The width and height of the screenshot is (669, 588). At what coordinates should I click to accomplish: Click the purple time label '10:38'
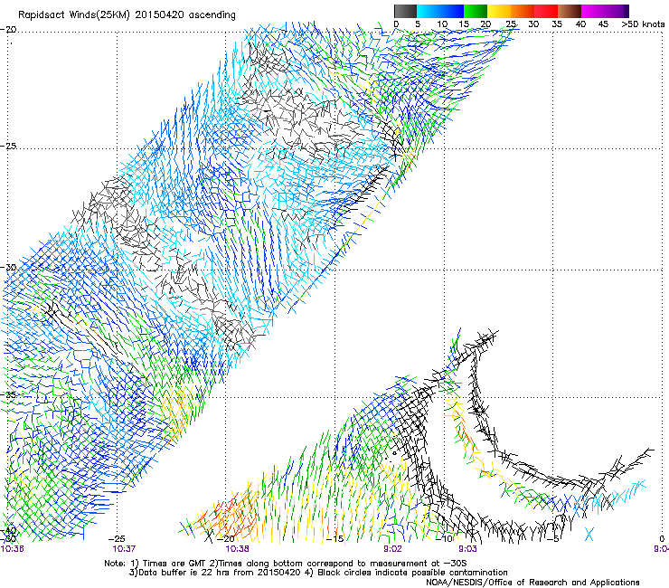coord(237,549)
